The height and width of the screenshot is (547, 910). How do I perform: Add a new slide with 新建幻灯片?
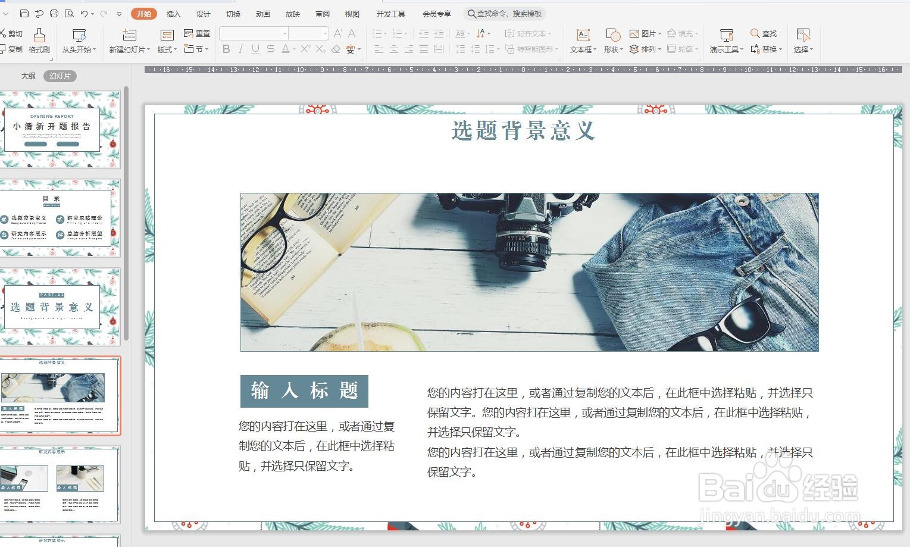pyautogui.click(x=129, y=40)
